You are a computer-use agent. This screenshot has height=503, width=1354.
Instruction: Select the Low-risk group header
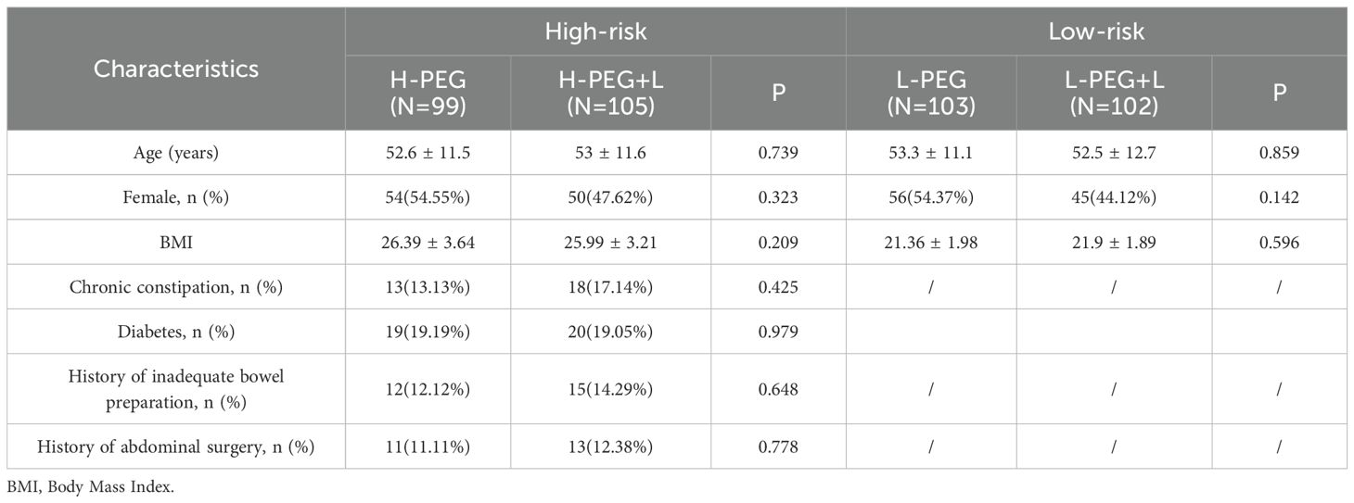point(1096,31)
